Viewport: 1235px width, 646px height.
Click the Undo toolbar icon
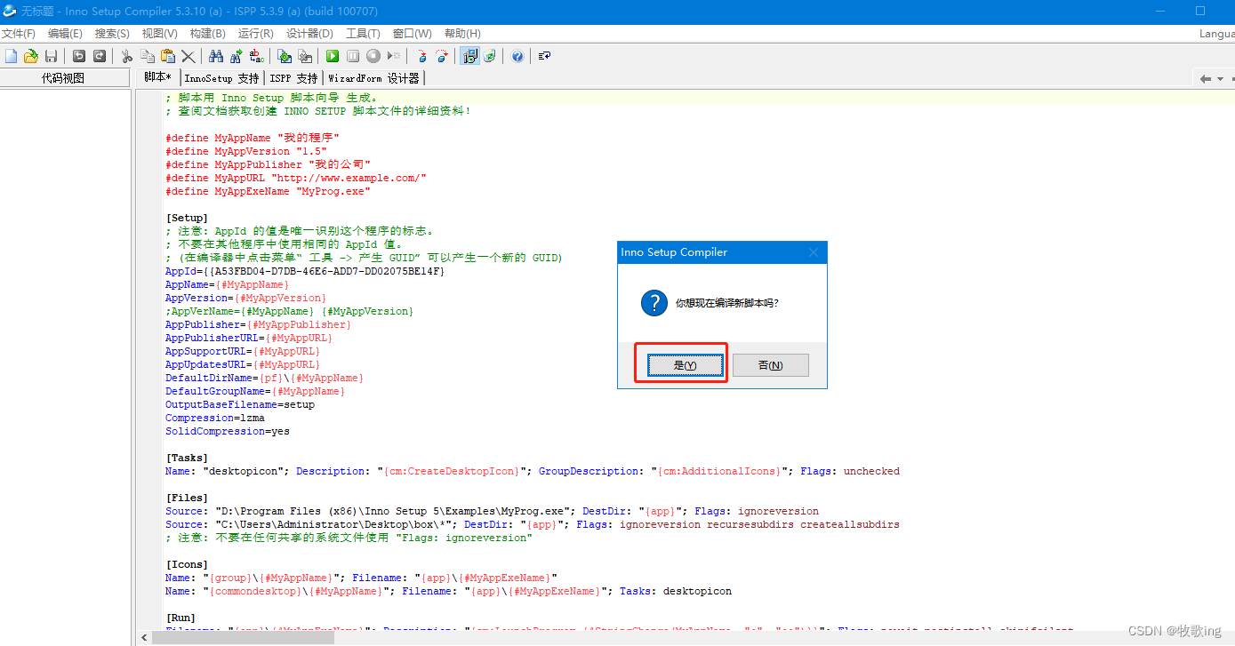[79, 56]
